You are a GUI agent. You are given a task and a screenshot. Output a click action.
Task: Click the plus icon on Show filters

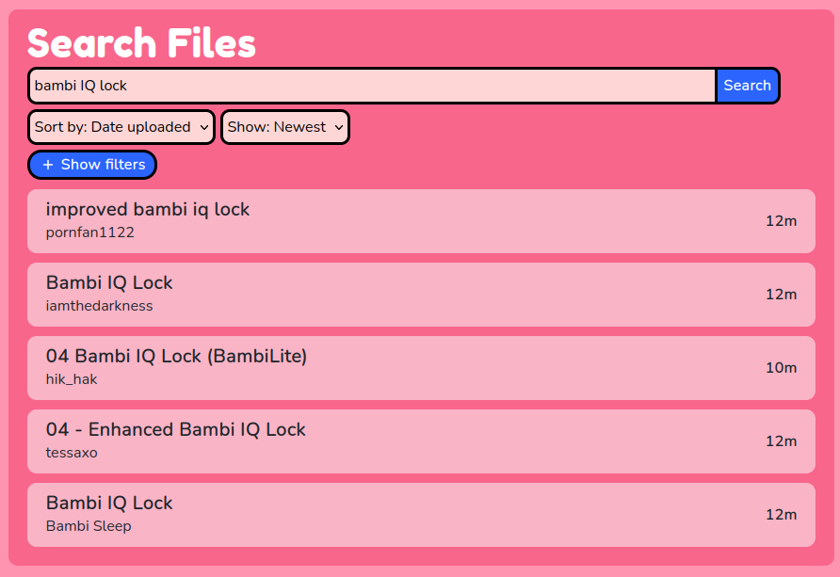pos(48,165)
